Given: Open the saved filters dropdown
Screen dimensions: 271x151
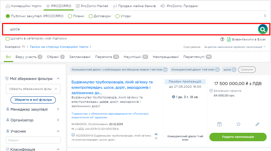Looking at the screenshot, I should [x=33, y=89].
